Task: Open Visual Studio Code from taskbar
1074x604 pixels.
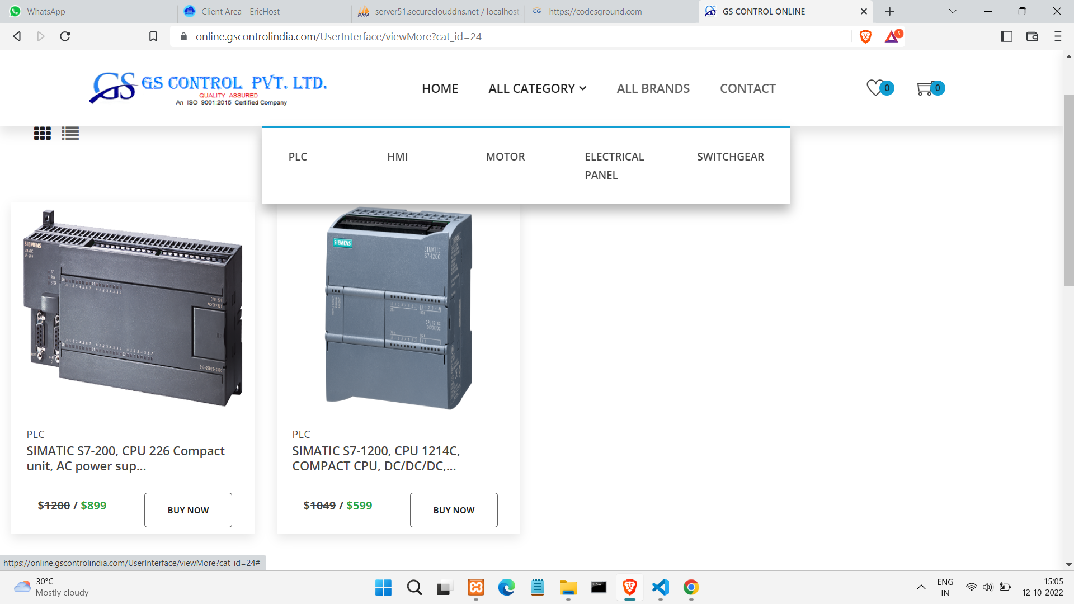Action: [660, 587]
